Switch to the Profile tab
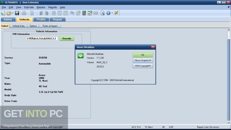This screenshot has height=130, width=231. 41,20
